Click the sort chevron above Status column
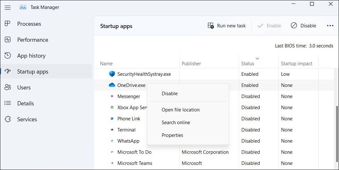Viewport: 339px width, 170px height. 258,59
